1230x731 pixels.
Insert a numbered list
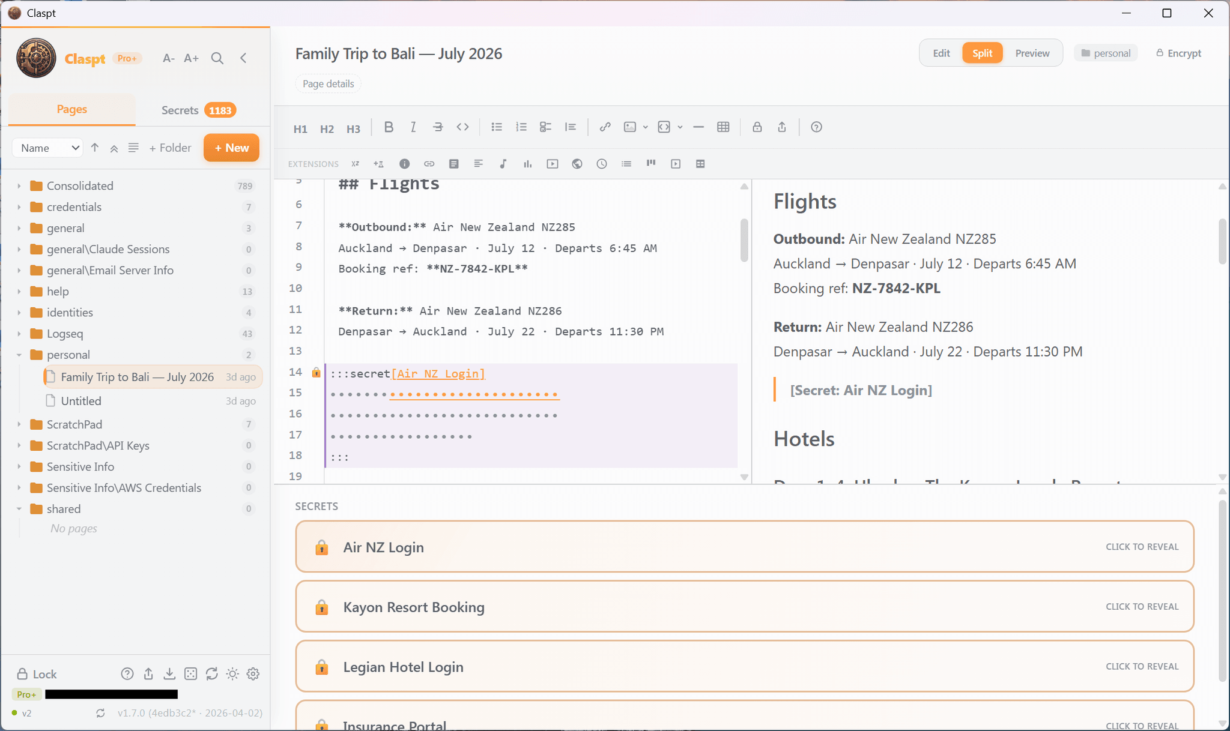tap(521, 127)
